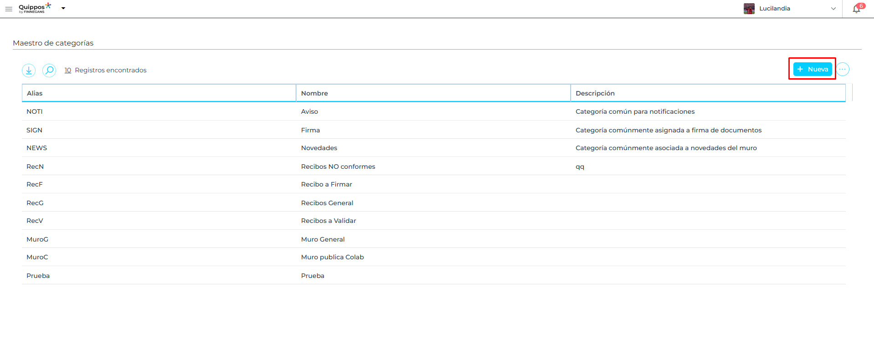Sort by the Descripción column header
Viewport: 874px width, 343px height.
595,93
